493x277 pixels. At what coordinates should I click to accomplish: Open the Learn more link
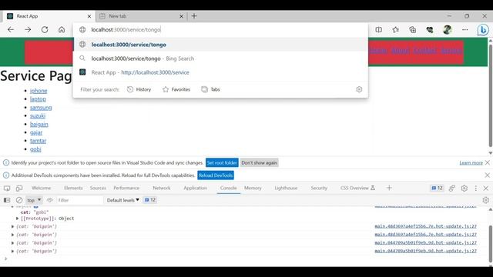(471, 162)
